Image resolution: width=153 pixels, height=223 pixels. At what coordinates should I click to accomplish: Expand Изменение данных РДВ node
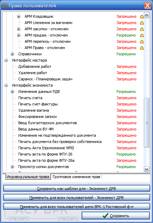(x=13, y=91)
